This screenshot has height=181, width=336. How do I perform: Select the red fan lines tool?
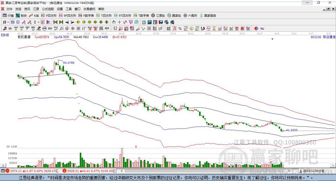120,29
